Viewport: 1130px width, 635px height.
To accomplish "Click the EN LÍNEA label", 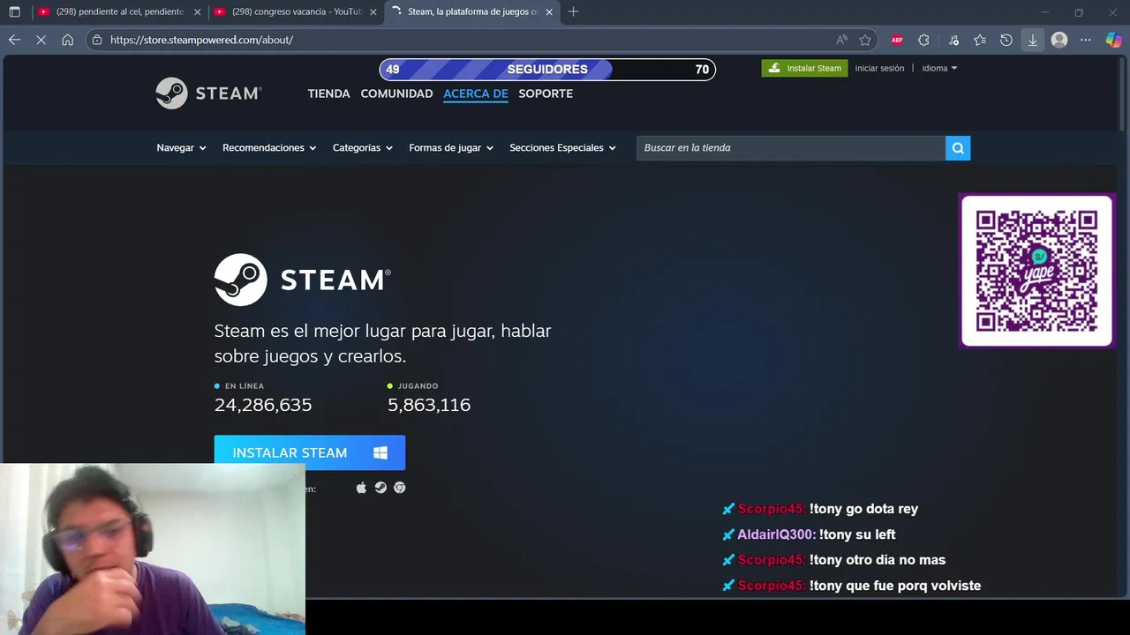I will coord(244,386).
